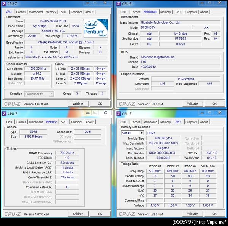Click the Specification field with G2120 @ 3.10GHz
Image resolution: width=228 pixels, height=226 pixels.
[x=66, y=42]
